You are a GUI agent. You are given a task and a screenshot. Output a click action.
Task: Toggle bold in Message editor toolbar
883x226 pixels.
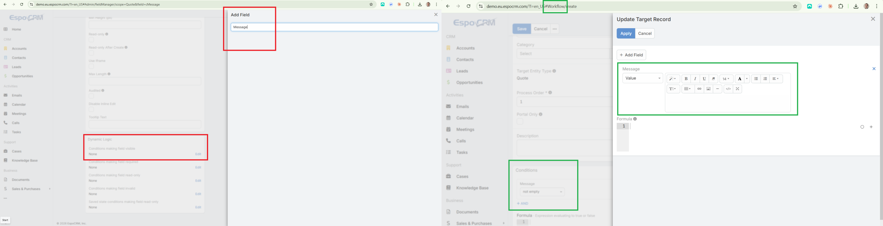pyautogui.click(x=686, y=79)
